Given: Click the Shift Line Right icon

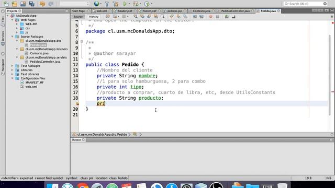Looking at the screenshot, I should (202, 16).
